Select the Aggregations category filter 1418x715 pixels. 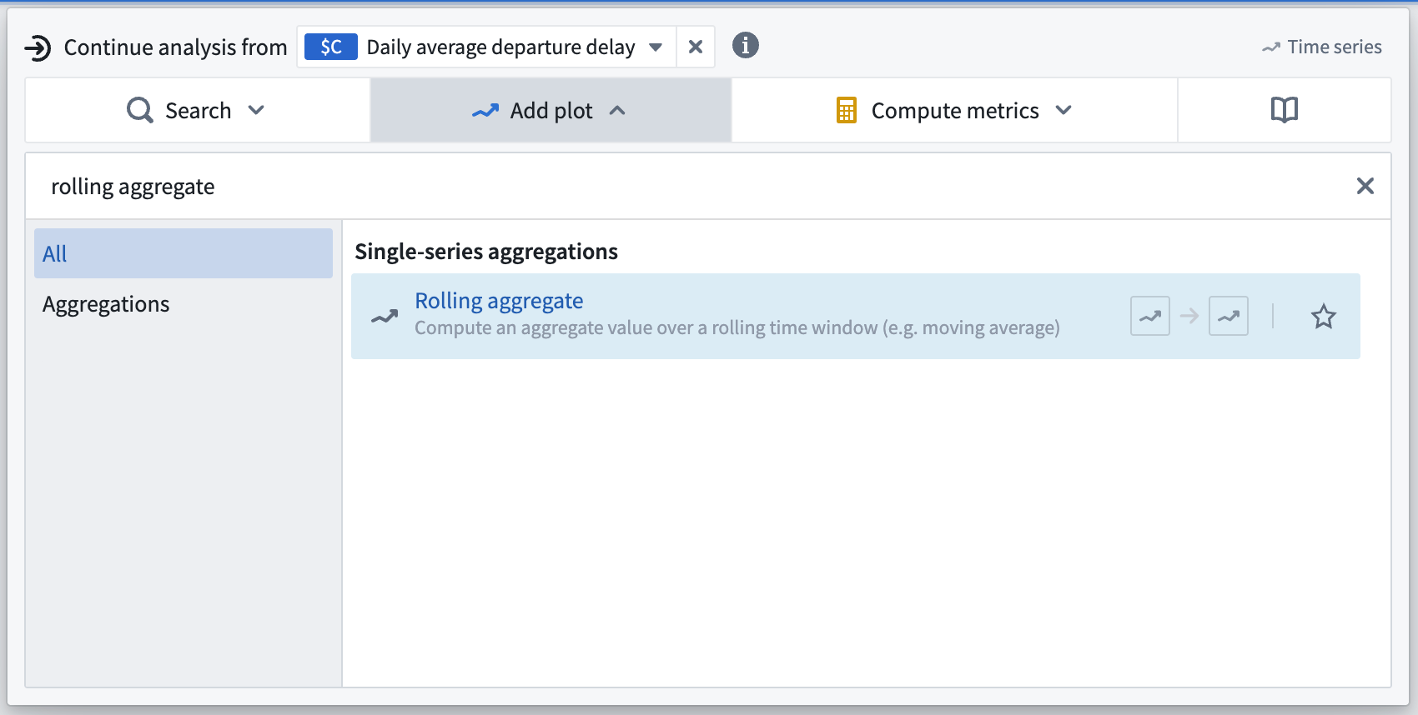[x=105, y=303]
